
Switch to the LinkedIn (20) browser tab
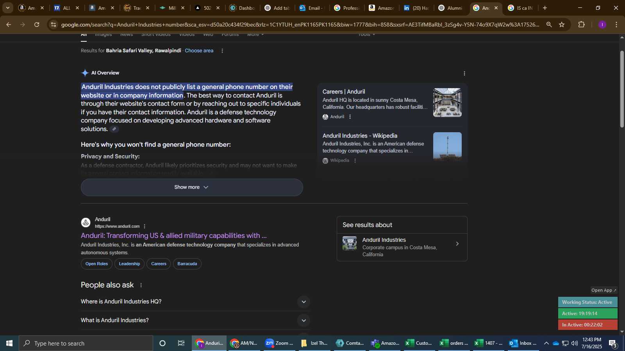click(416, 8)
